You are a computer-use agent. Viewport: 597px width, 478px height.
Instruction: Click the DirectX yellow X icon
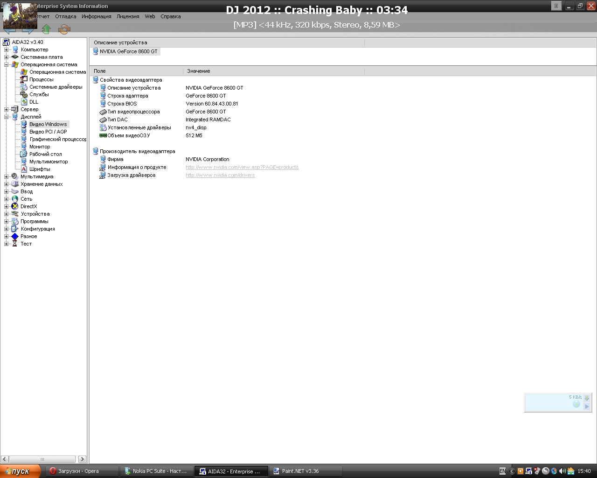(x=15, y=206)
